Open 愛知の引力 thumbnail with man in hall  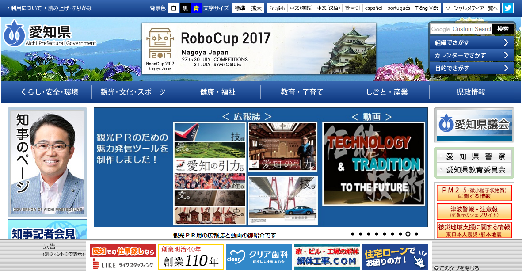(x=282, y=146)
